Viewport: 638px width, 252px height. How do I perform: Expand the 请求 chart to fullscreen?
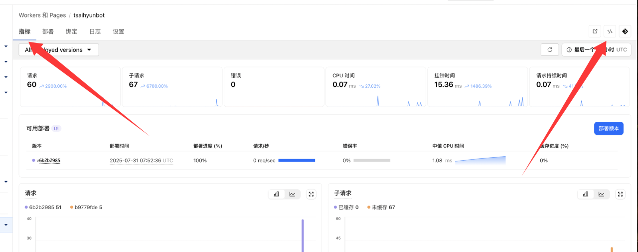point(311,194)
